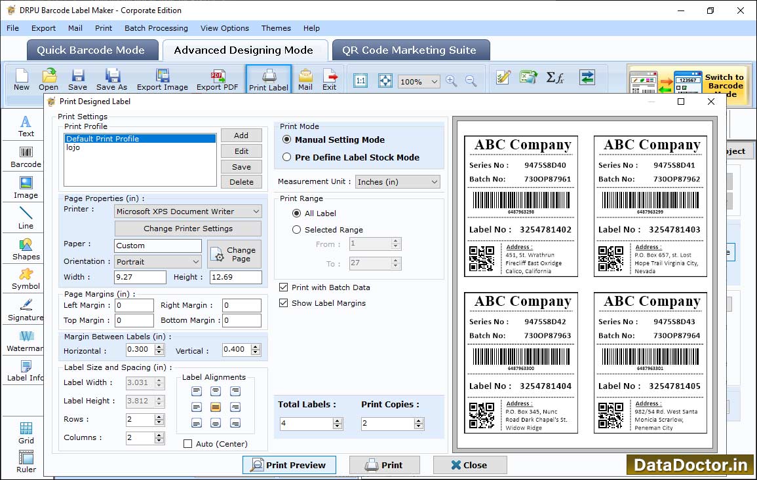The height and width of the screenshot is (480, 757).
Task: Click the Export PDF toolbar icon
Action: [217, 80]
